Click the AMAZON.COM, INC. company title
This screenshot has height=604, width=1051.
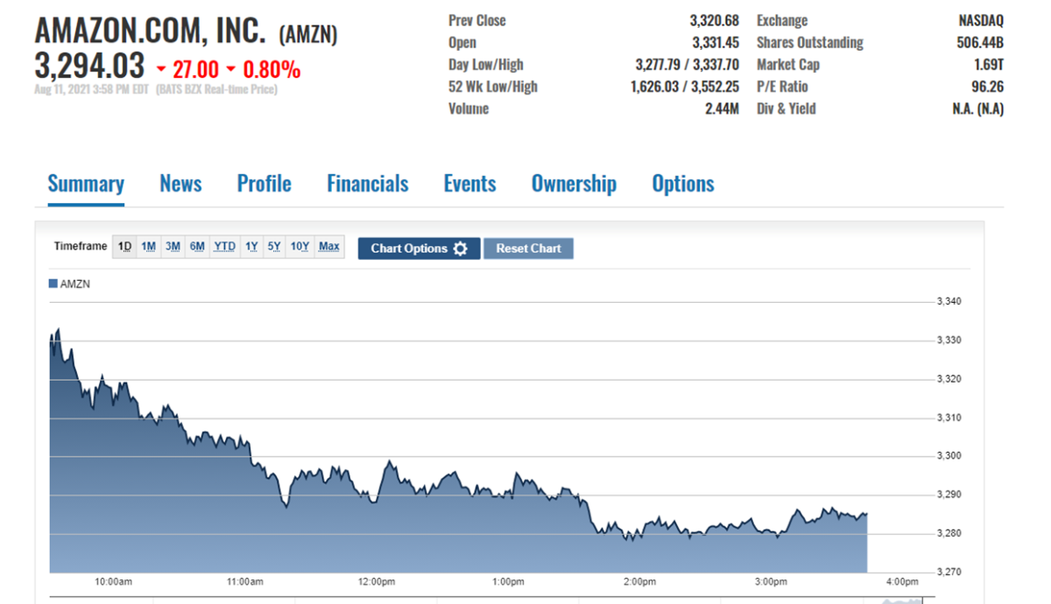151,32
